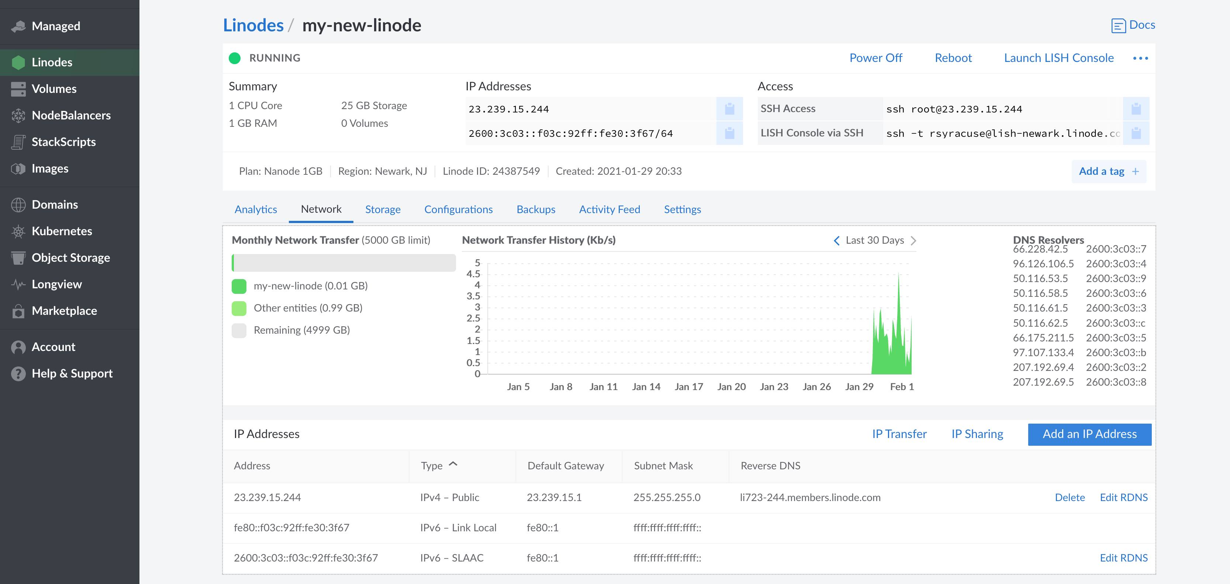Click the Linodes breadcrumb link
The width and height of the screenshot is (1230, 584).
pyautogui.click(x=253, y=25)
